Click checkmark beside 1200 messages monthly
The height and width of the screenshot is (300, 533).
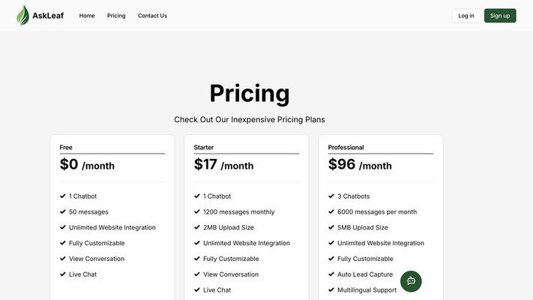click(197, 211)
